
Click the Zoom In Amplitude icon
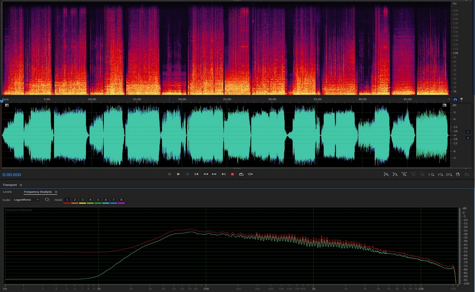click(386, 174)
